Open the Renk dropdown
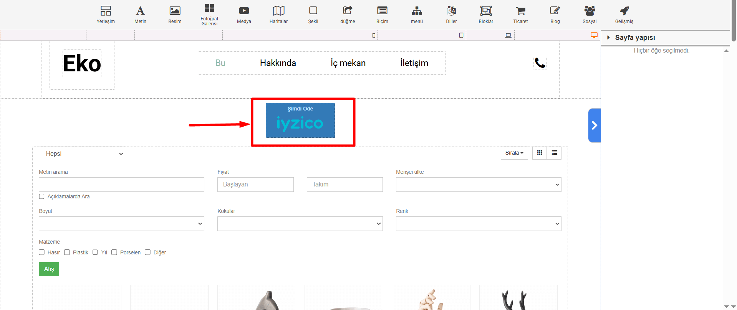The height and width of the screenshot is (310, 737). [479, 224]
